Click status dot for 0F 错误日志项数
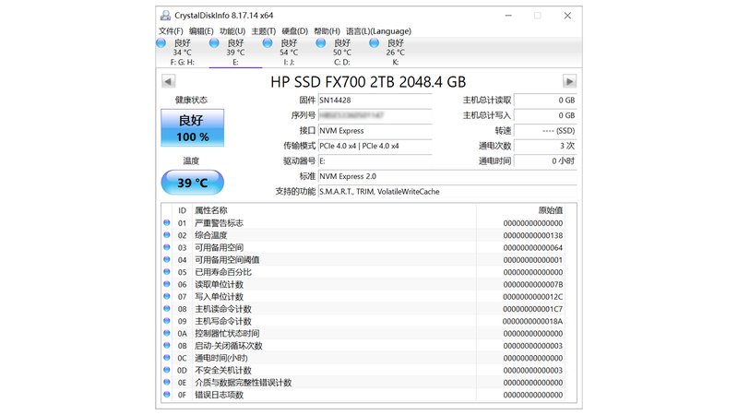The image size is (738, 415). point(167,395)
